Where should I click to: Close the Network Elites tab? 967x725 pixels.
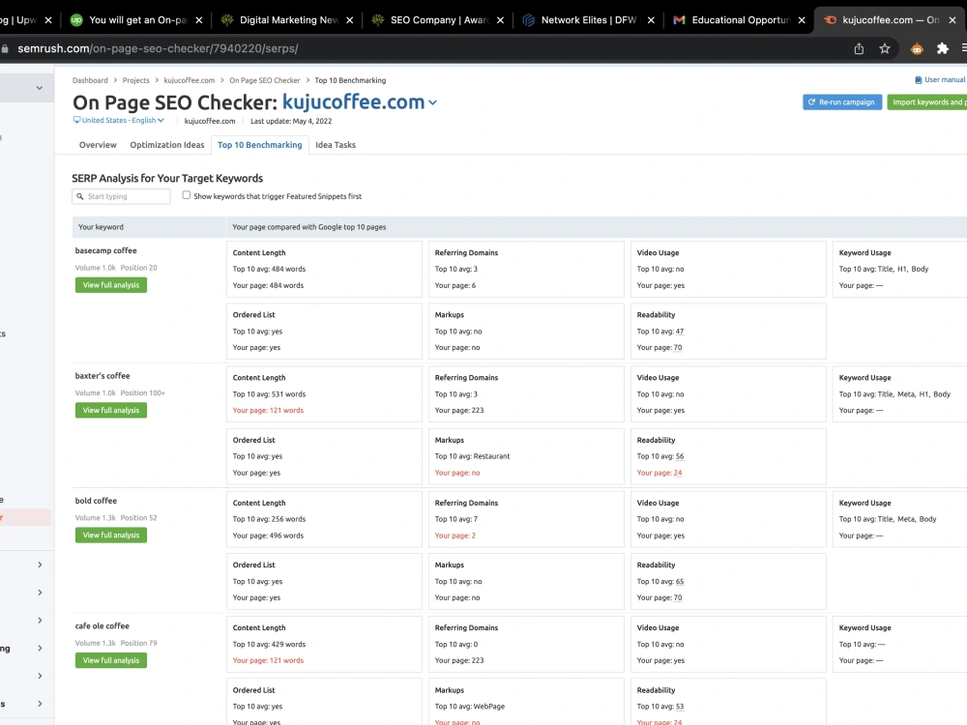tap(651, 20)
